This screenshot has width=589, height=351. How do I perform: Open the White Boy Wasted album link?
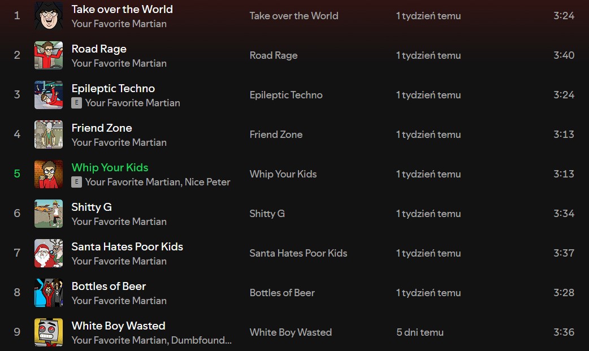click(291, 332)
